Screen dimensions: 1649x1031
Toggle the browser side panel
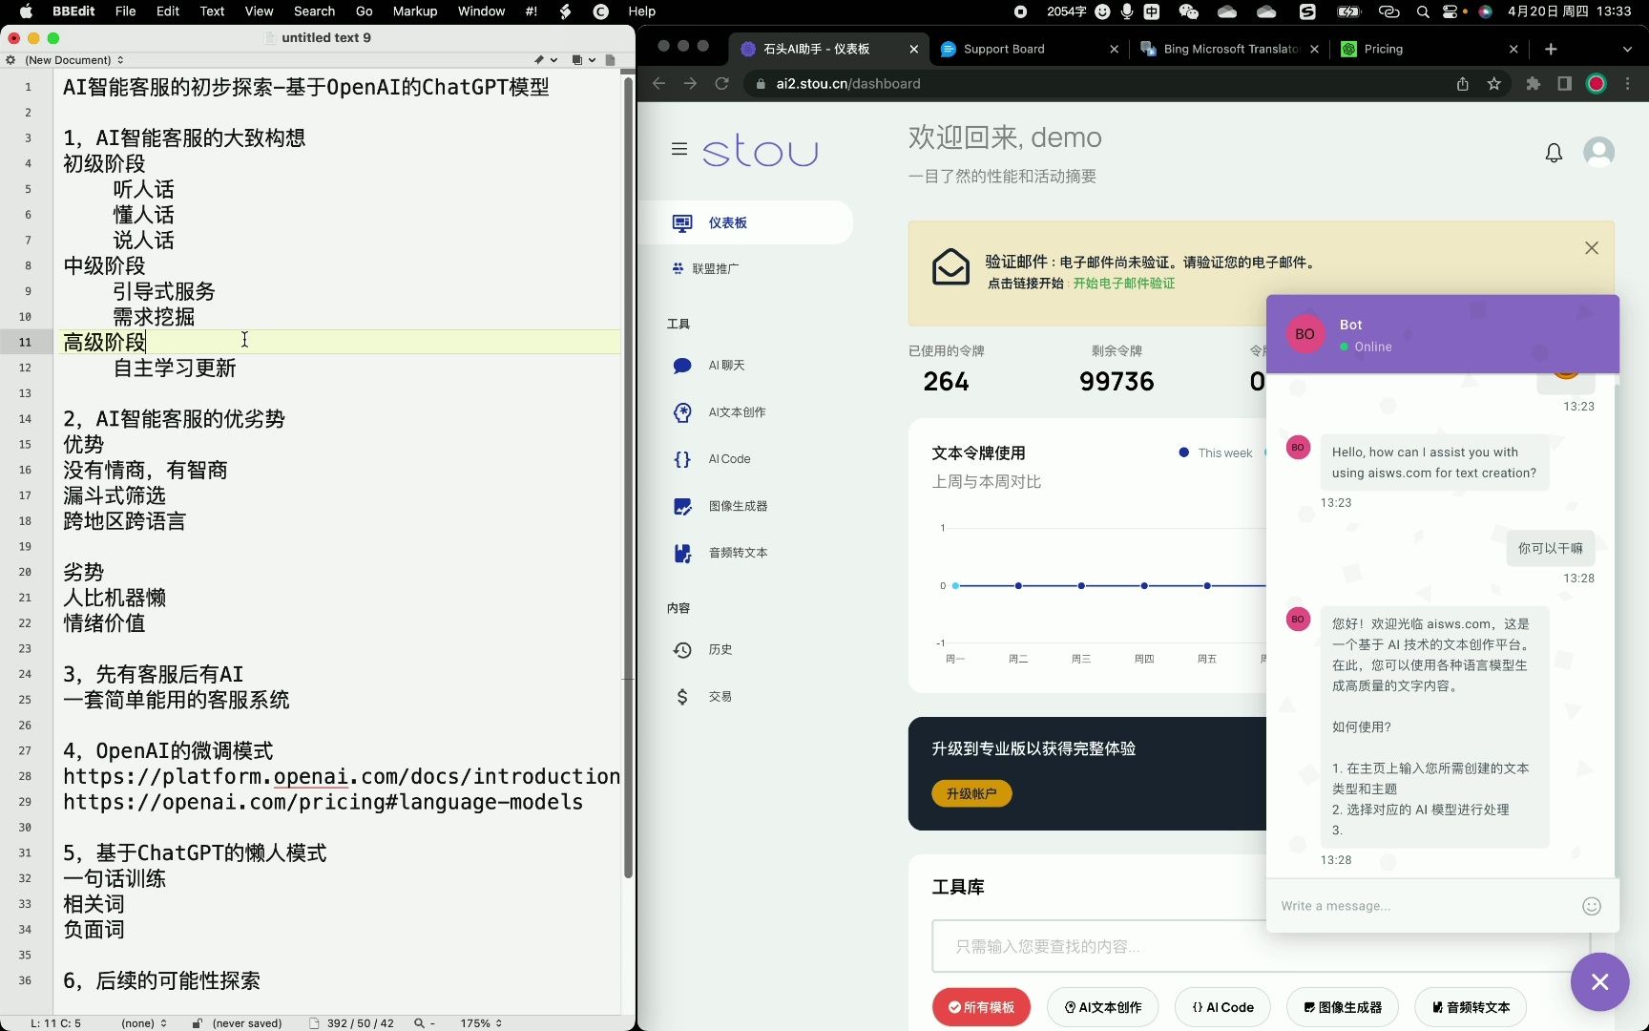(1564, 83)
